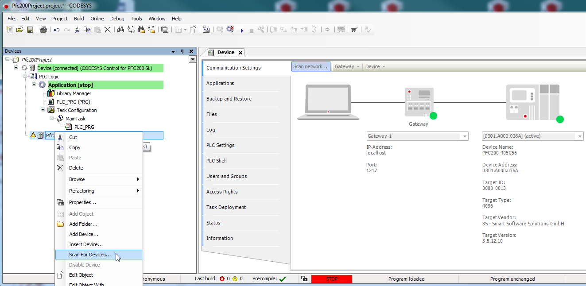586x286 pixels.
Task: Close the Device editor tab
Action: coord(241,53)
